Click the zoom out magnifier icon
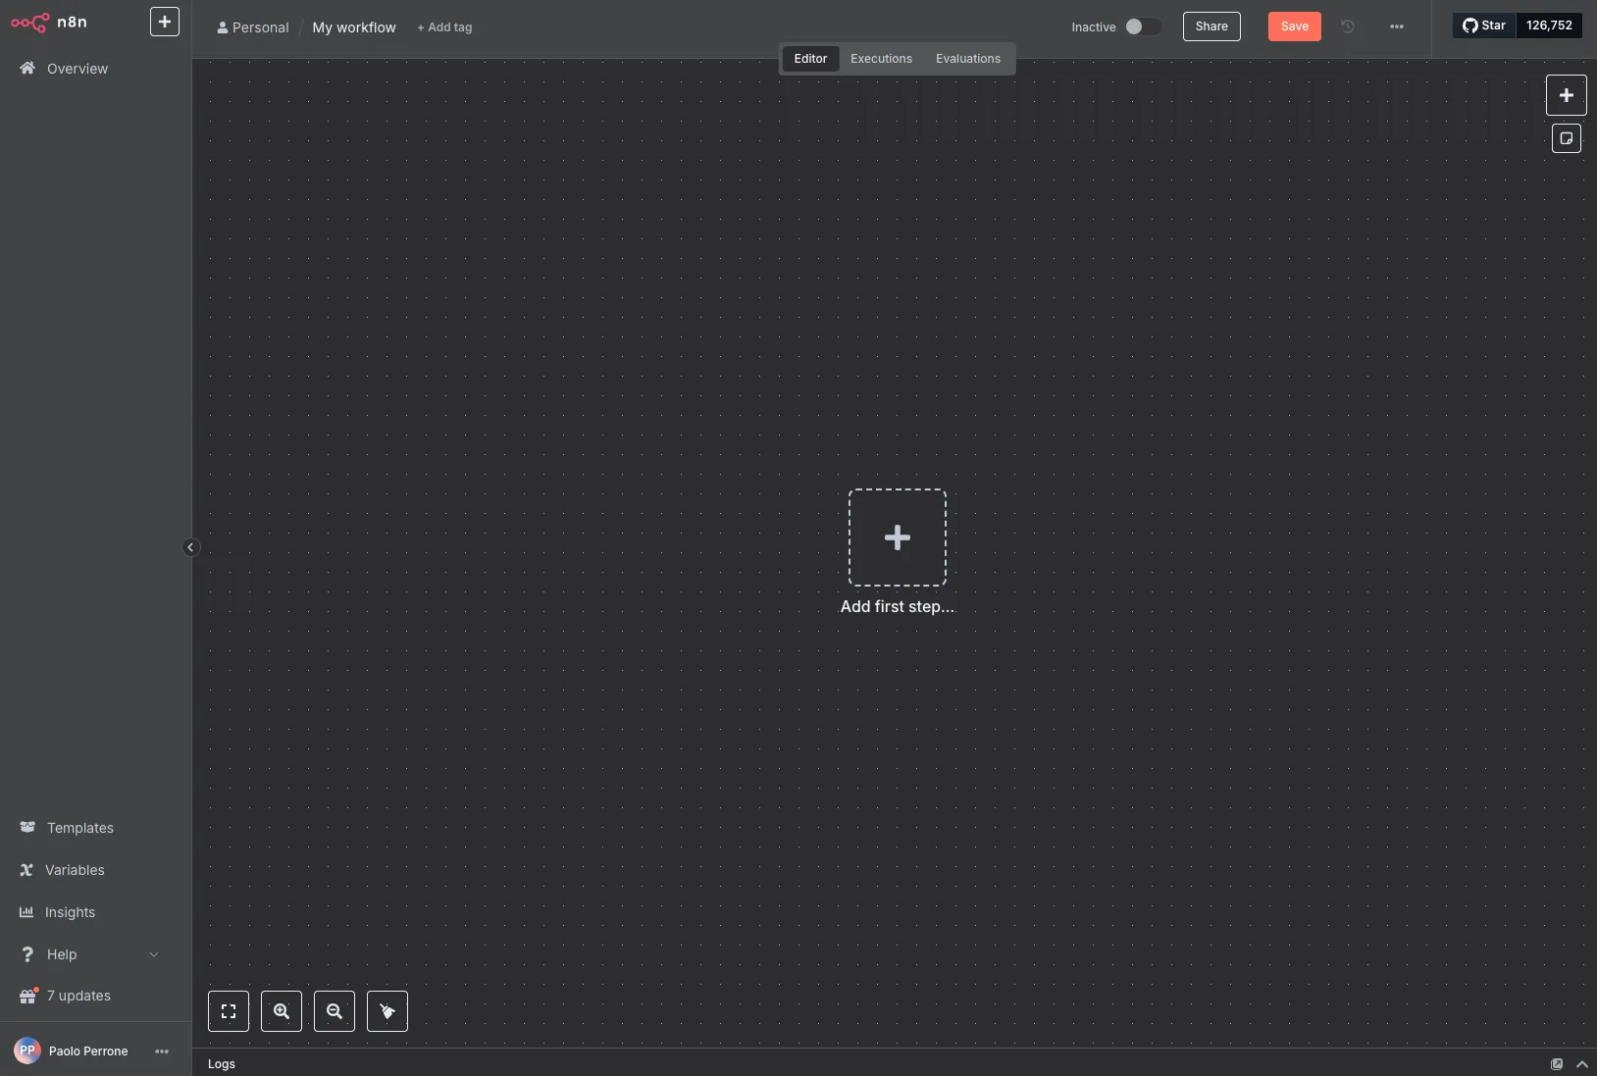The width and height of the screenshot is (1597, 1076). coord(335,1011)
